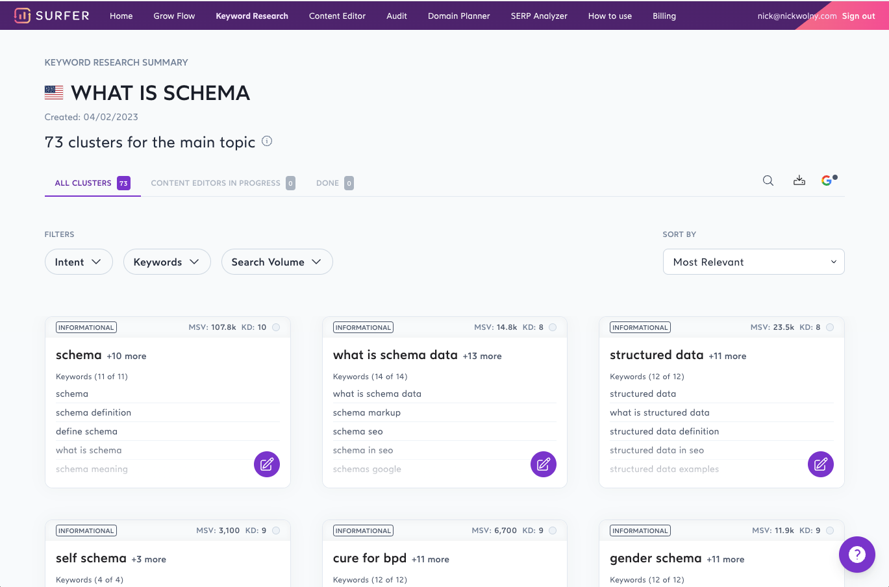Open Content Editor in the navigation
This screenshot has height=587, width=889.
point(337,16)
